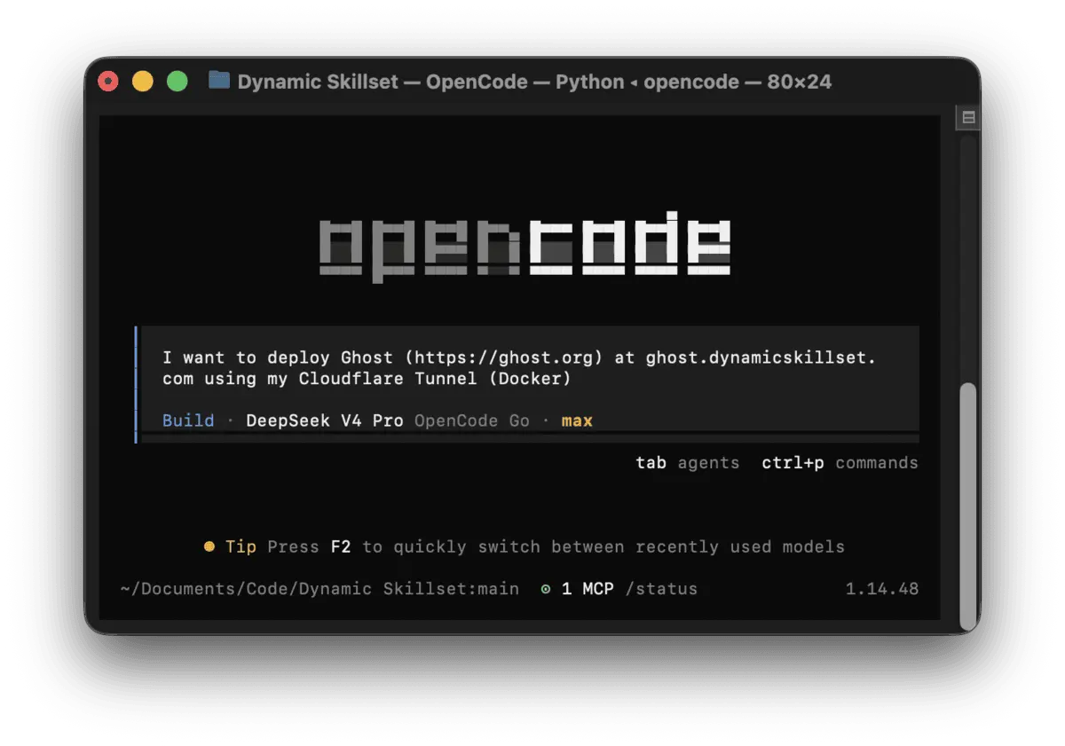Click the Tip label text
1065x746 pixels.
tap(241, 546)
